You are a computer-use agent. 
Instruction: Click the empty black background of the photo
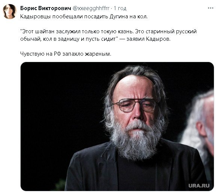click(x=60, y=104)
